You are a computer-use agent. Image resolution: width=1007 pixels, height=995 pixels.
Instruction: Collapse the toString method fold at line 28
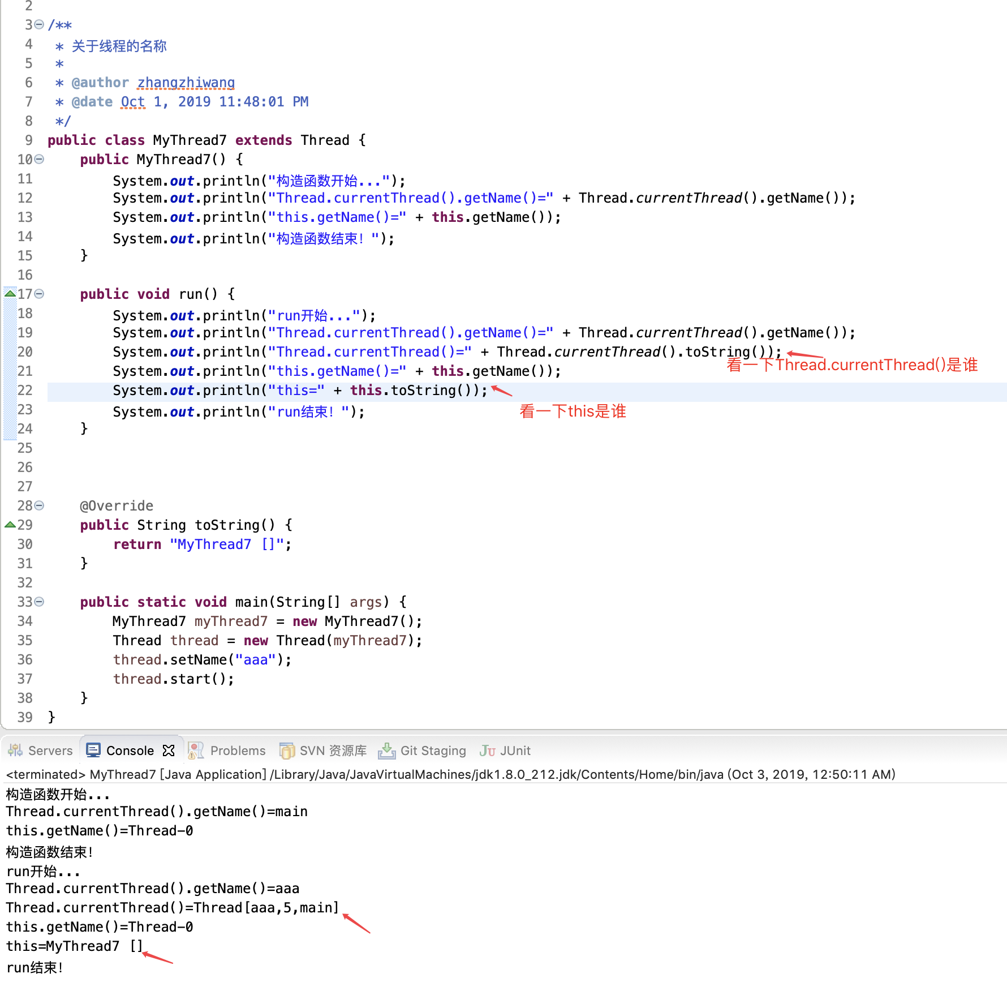tap(38, 505)
